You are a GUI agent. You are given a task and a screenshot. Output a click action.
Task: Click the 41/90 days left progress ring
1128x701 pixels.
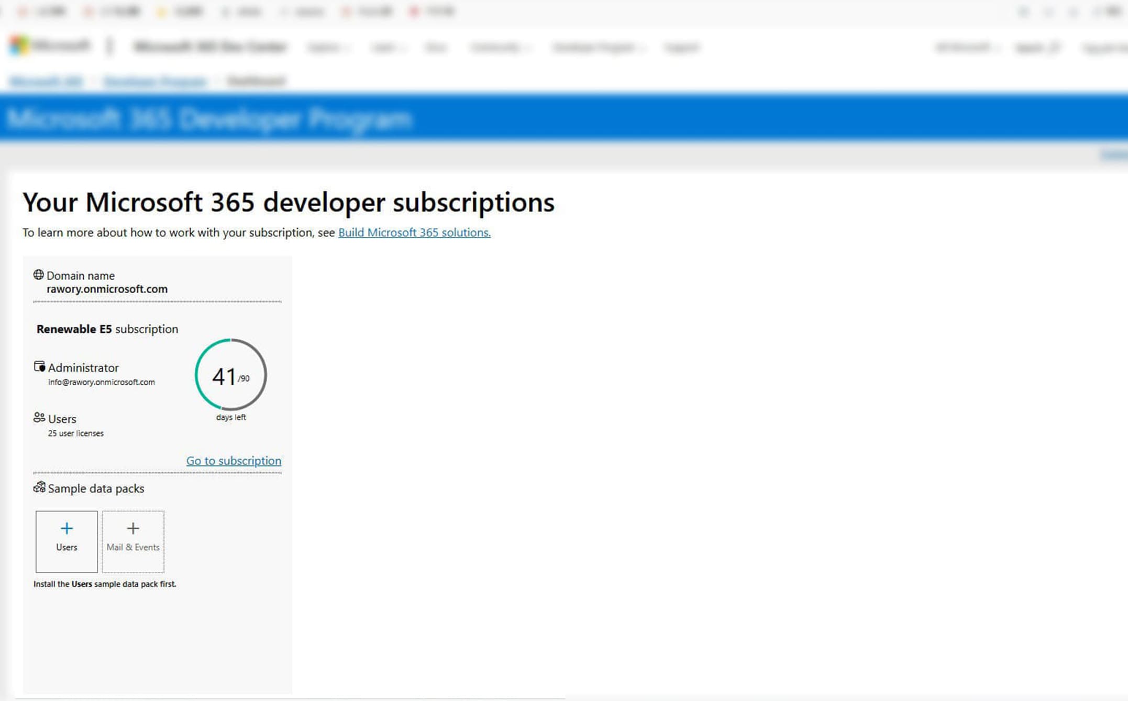coord(231,374)
